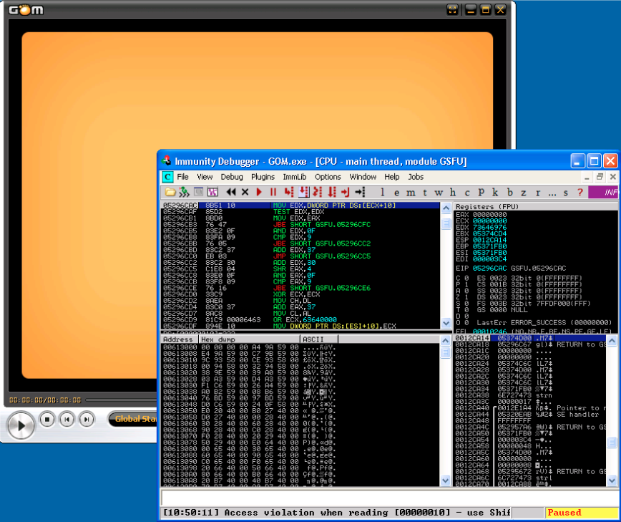621x522 pixels.
Task: Click the purple INF button in the toolbar
Action: point(604,192)
